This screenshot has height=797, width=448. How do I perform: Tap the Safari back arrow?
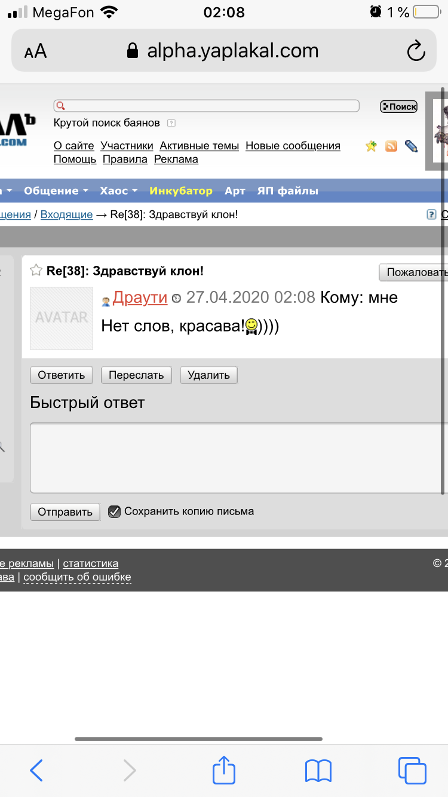pyautogui.click(x=36, y=770)
